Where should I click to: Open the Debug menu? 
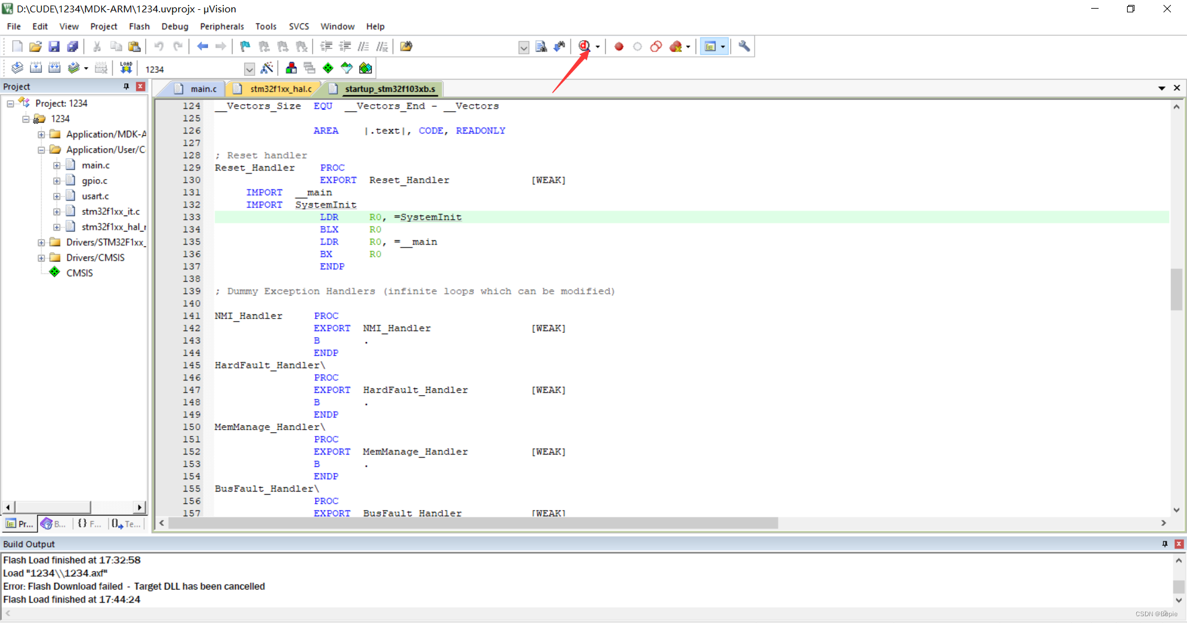pos(175,27)
